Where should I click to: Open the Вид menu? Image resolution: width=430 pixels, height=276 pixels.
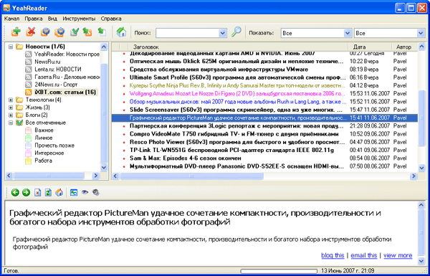coord(52,19)
